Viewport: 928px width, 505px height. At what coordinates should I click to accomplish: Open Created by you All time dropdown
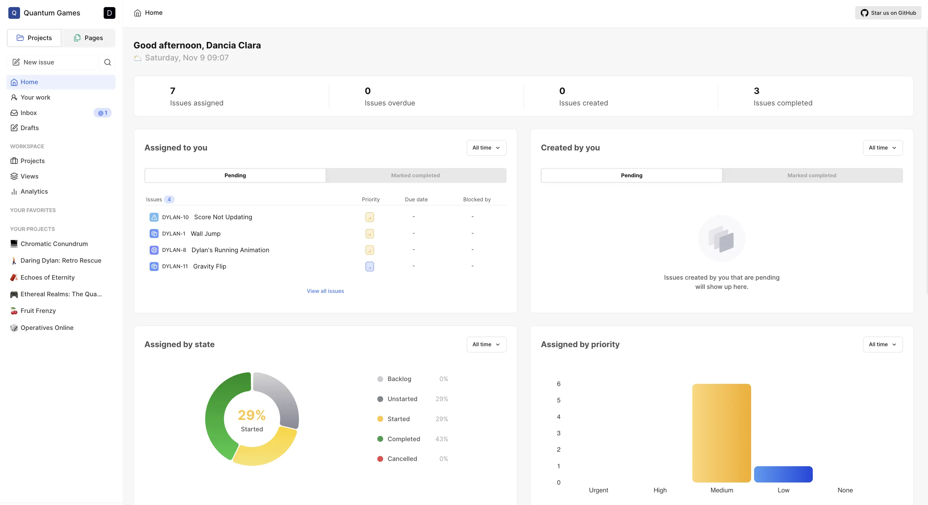[x=883, y=148]
